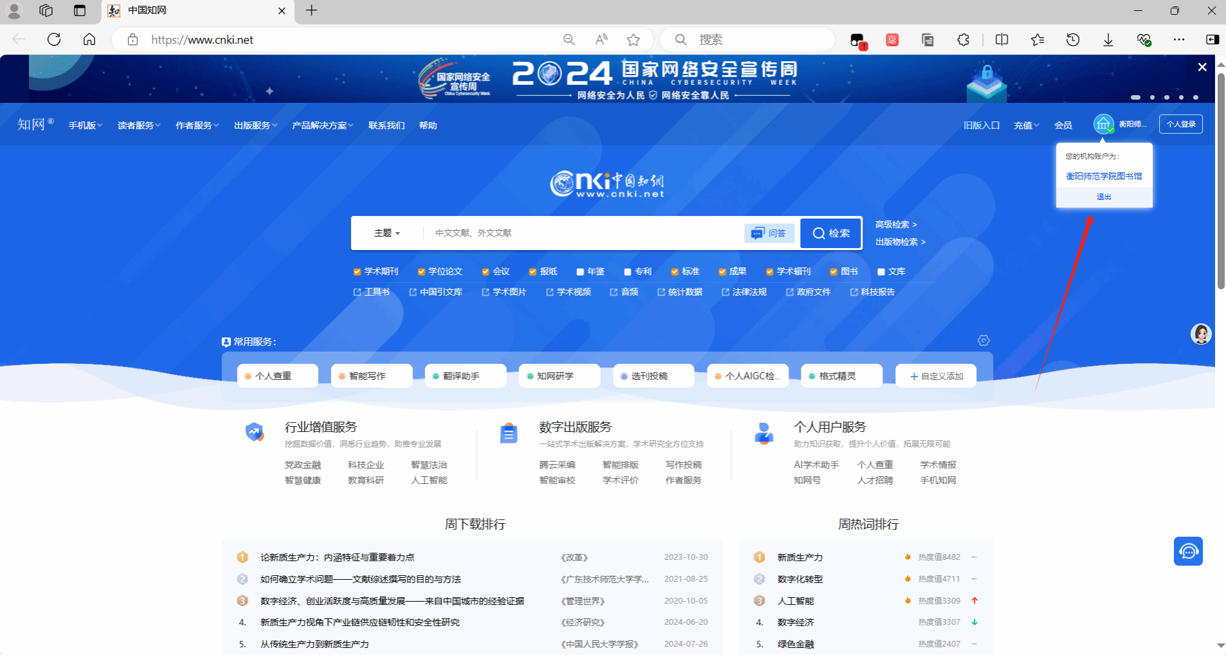
Task: Check the 专利 checkbox
Action: [628, 272]
